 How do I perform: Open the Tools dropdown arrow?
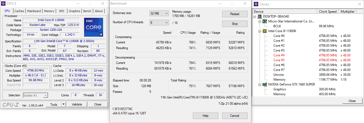63,104
